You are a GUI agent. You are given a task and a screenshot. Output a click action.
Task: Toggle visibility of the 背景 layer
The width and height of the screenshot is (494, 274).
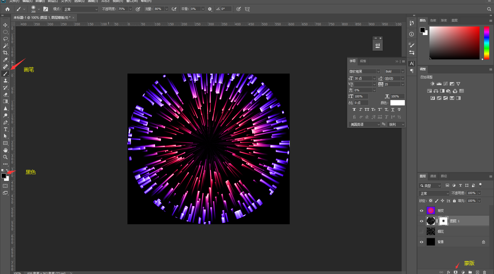click(x=421, y=242)
